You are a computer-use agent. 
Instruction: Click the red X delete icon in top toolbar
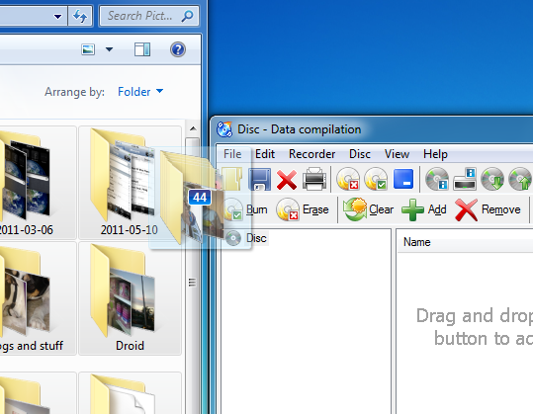tap(287, 179)
